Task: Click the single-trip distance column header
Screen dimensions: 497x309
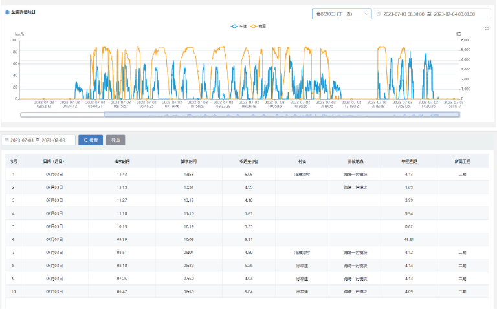Action: tap(409, 161)
